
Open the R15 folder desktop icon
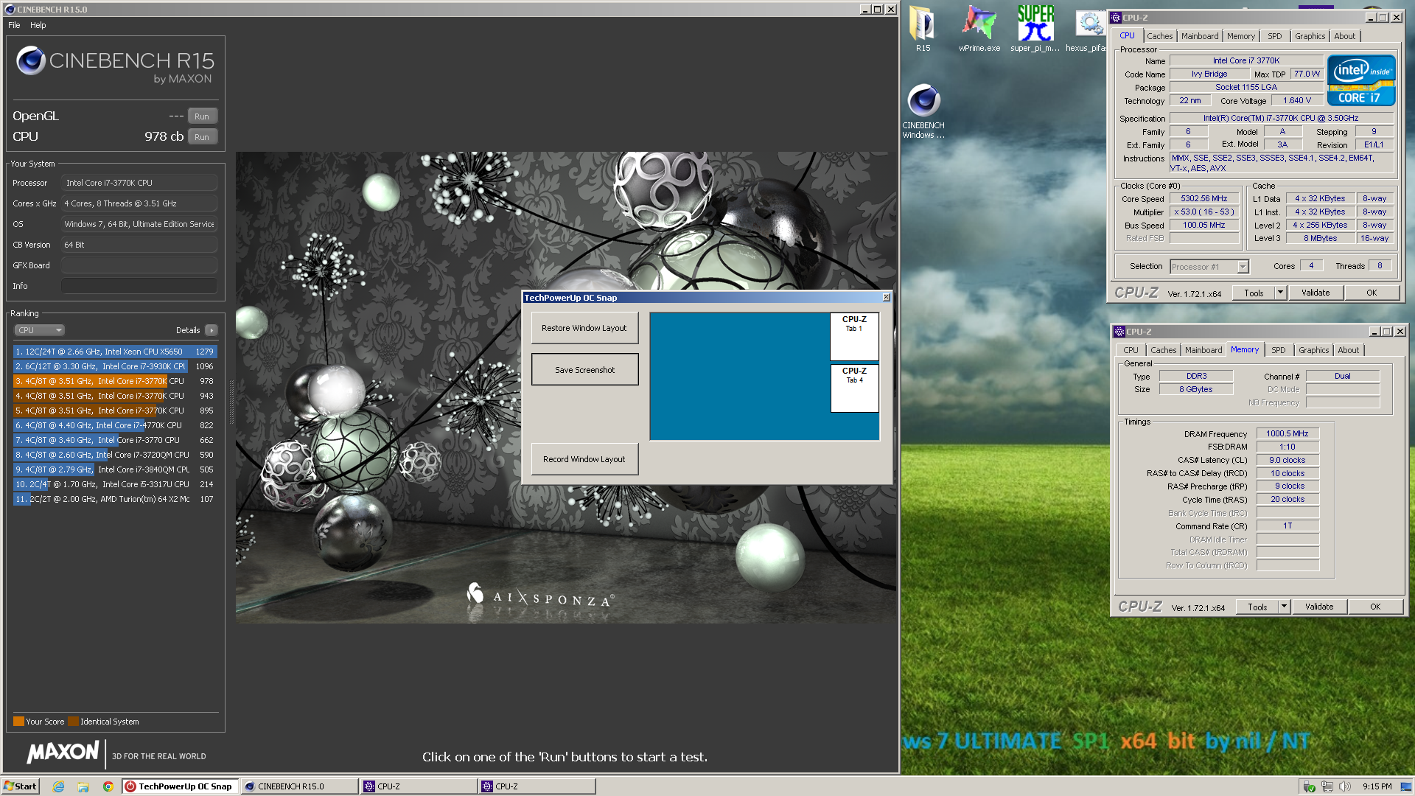(923, 28)
